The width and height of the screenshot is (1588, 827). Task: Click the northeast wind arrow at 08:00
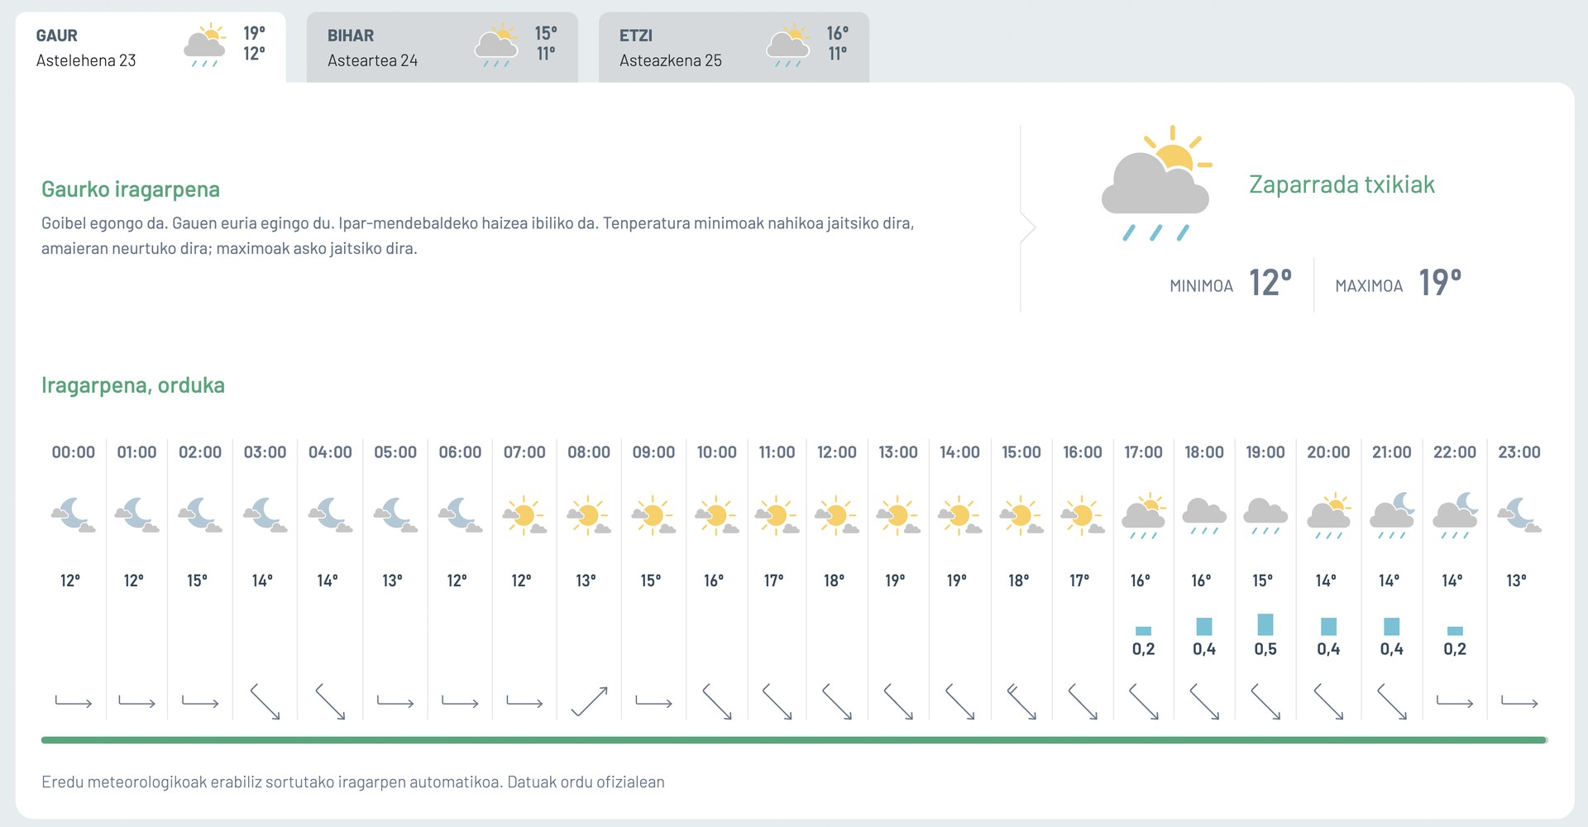[x=589, y=701]
